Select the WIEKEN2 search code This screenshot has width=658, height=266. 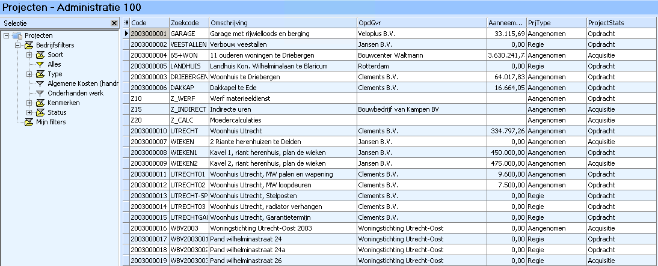(189, 163)
